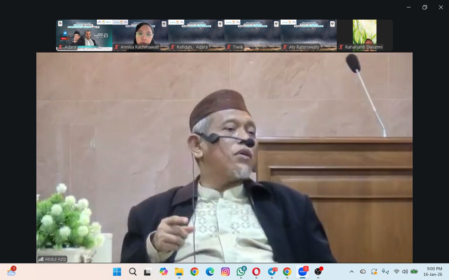Expand hidden icons in the system tray
The height and width of the screenshot is (280, 449).
point(351,272)
